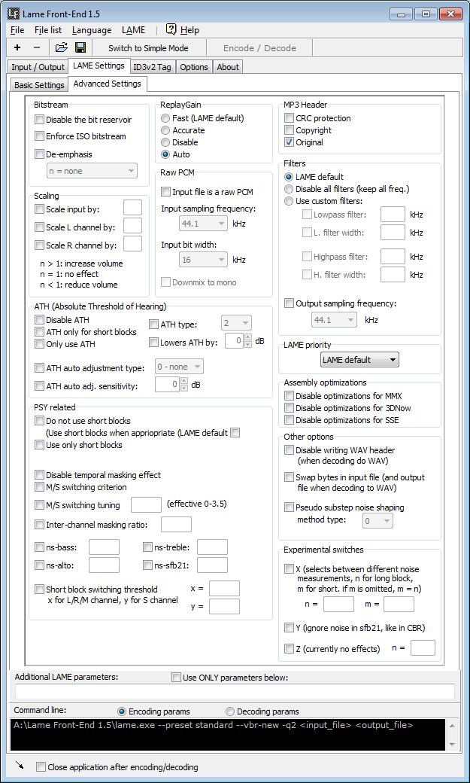Click the Lame Front-End title bar icon
This screenshot has height=783, width=470.
(x=14, y=14)
